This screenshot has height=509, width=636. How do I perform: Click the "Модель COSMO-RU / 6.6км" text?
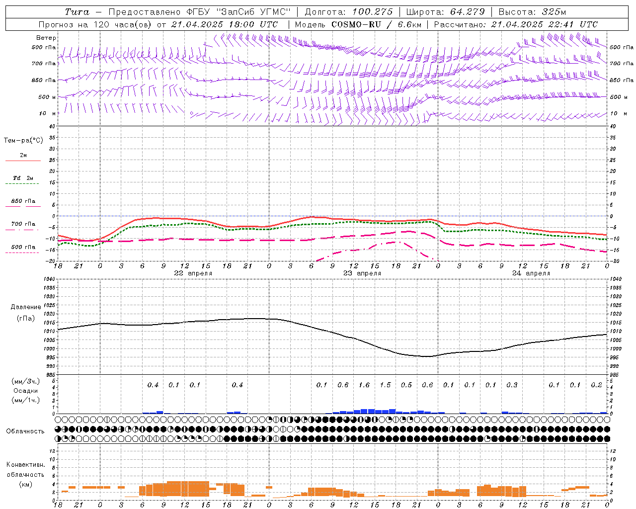[x=357, y=24]
